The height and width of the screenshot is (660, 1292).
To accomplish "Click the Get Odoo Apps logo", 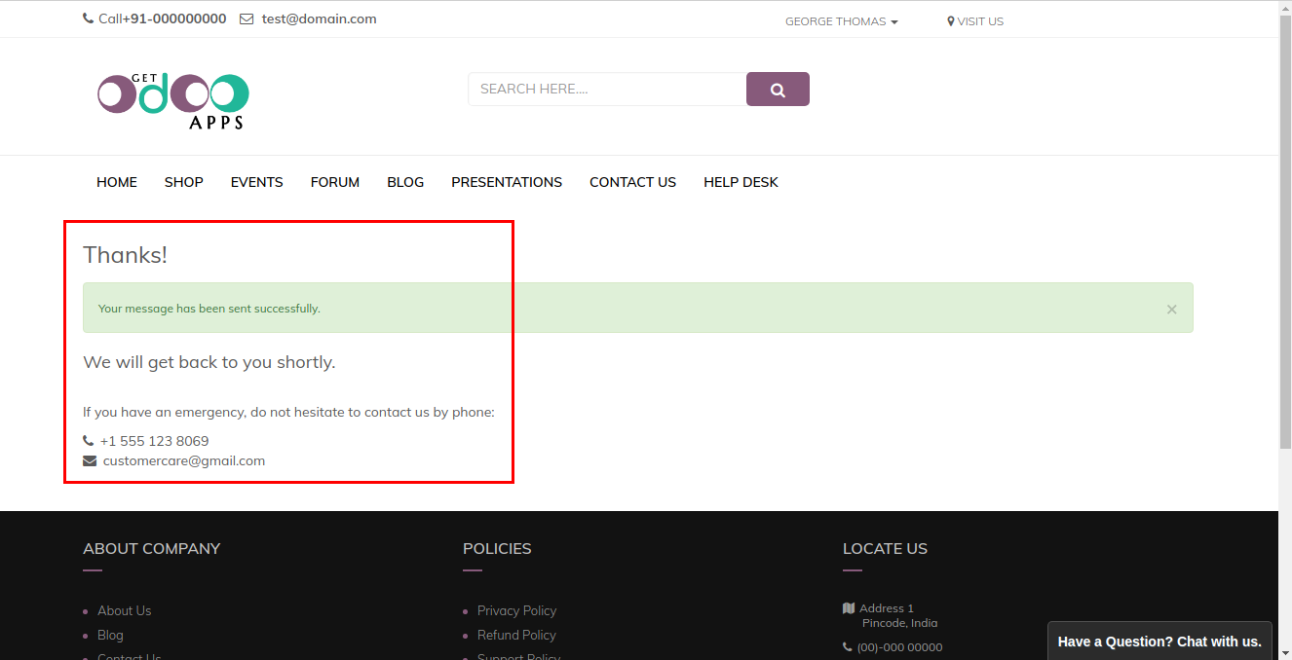I will pos(173,100).
